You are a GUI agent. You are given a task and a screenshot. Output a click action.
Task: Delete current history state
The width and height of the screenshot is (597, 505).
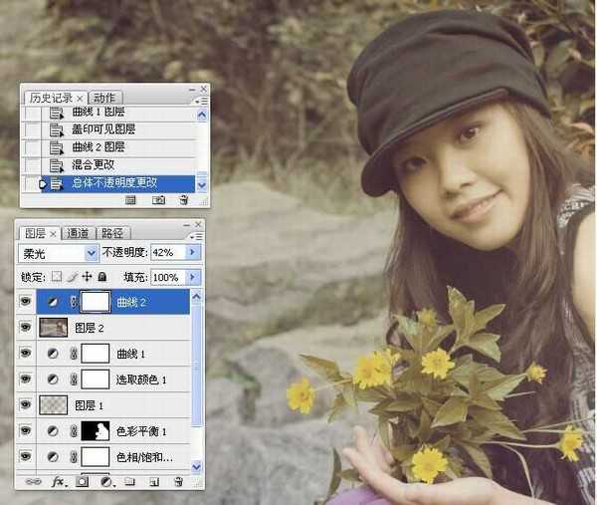pyautogui.click(x=183, y=200)
